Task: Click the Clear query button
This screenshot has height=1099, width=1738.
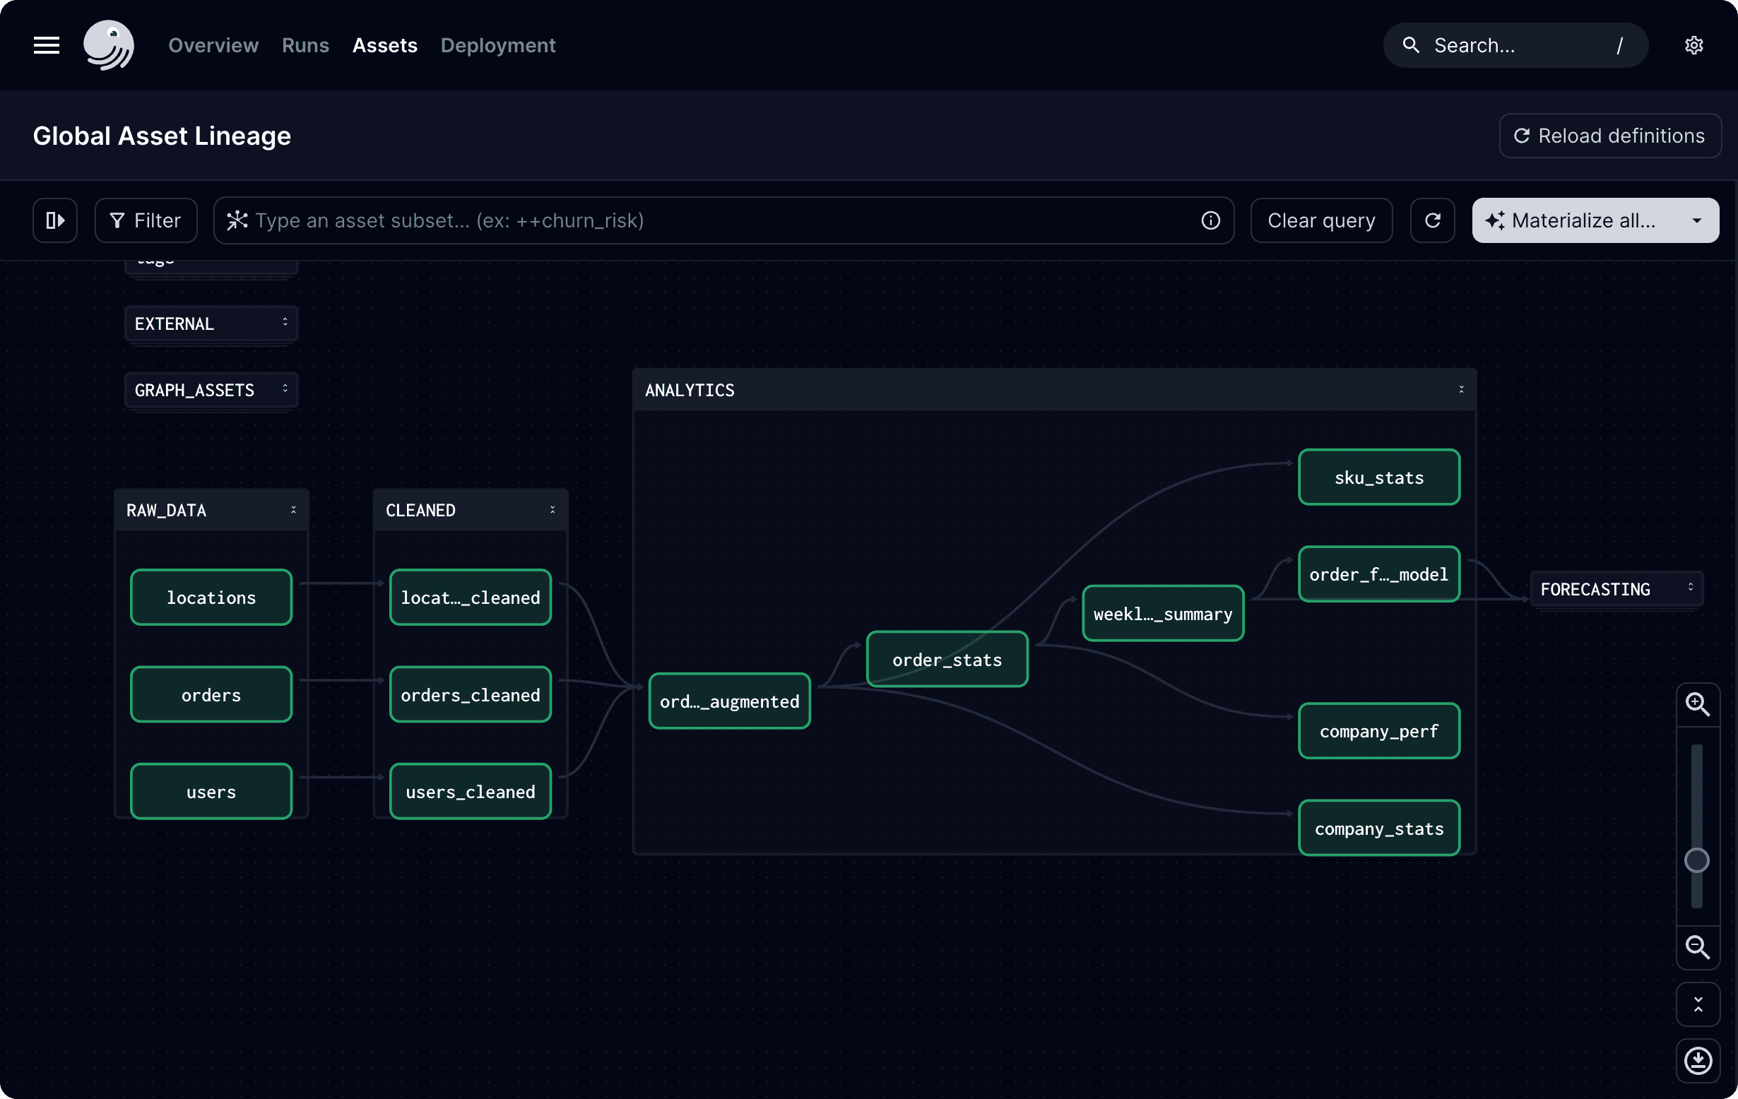Action: click(1321, 220)
